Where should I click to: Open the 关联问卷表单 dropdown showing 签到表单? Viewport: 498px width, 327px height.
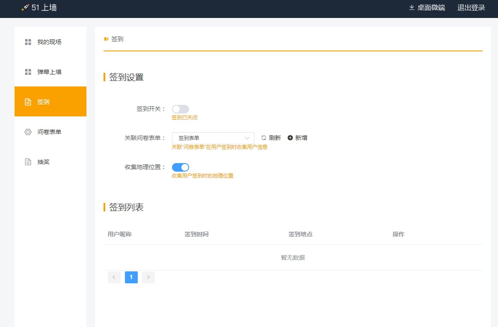coord(213,138)
